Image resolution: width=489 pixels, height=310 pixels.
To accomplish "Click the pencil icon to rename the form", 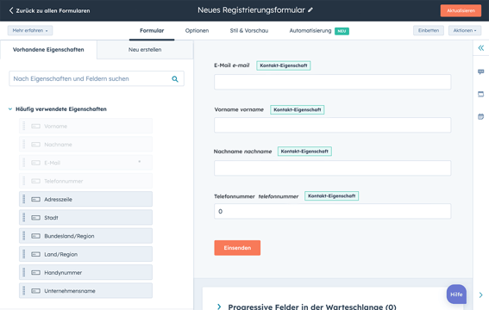I will point(310,10).
